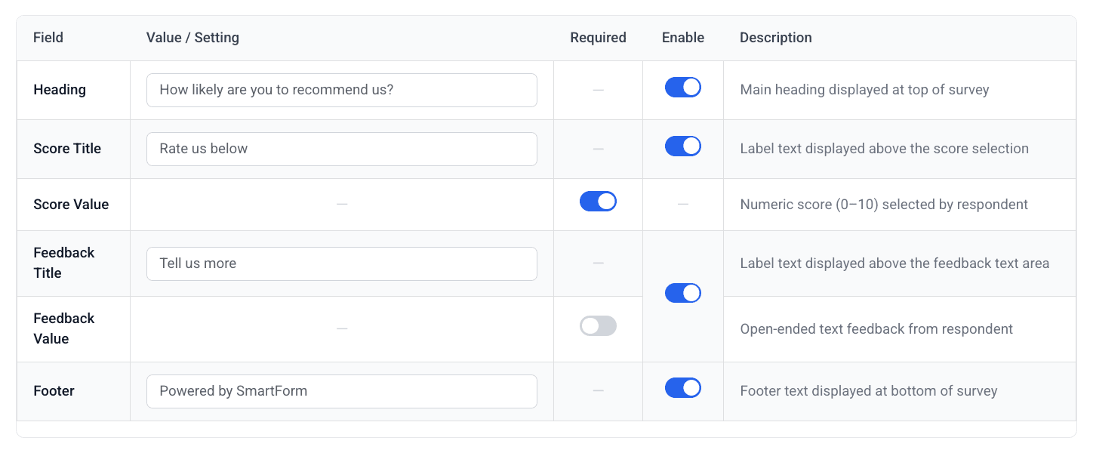
Task: Click 'Label text displayed above the feedback text area'
Action: coord(894,263)
